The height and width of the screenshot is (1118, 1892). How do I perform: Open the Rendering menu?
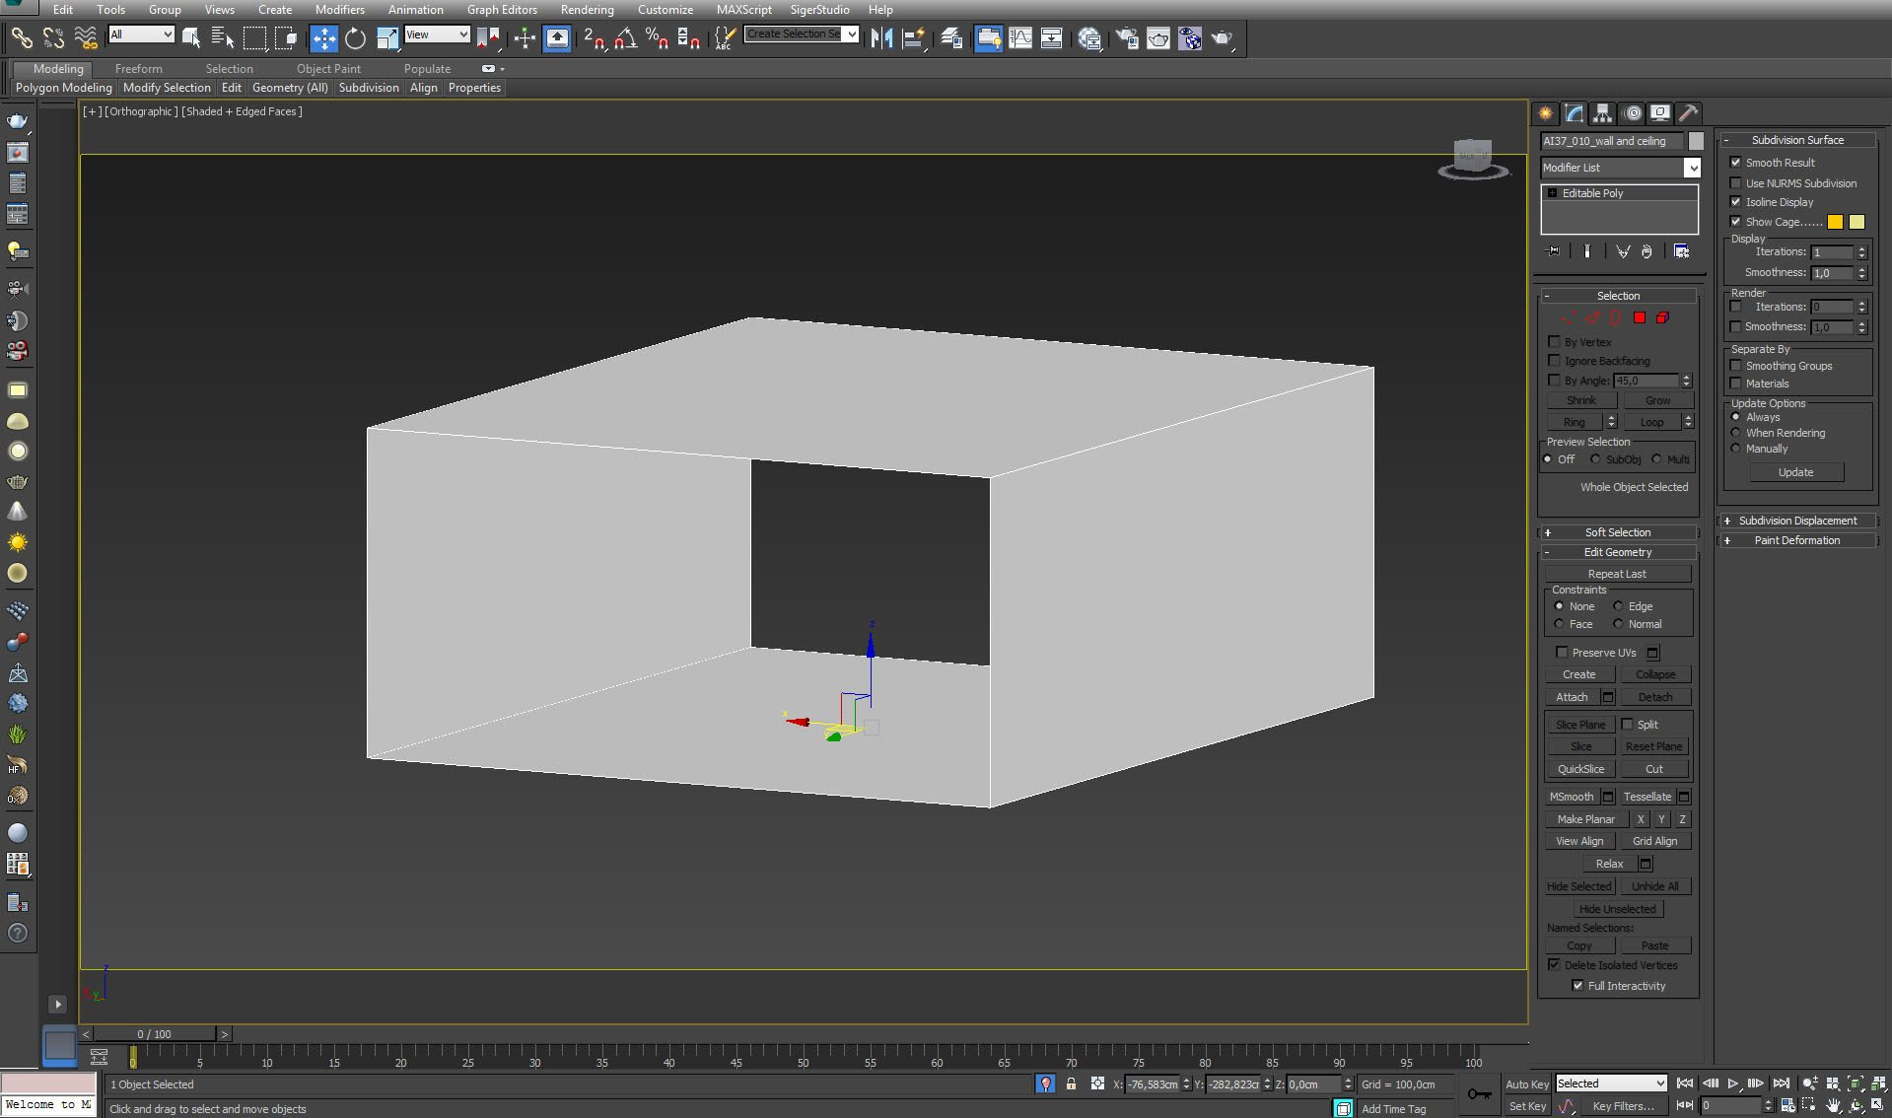point(588,10)
